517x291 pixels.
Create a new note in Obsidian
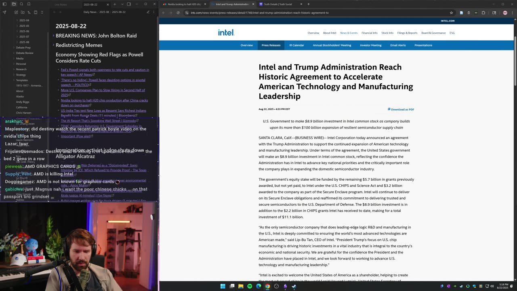(x=16, y=12)
